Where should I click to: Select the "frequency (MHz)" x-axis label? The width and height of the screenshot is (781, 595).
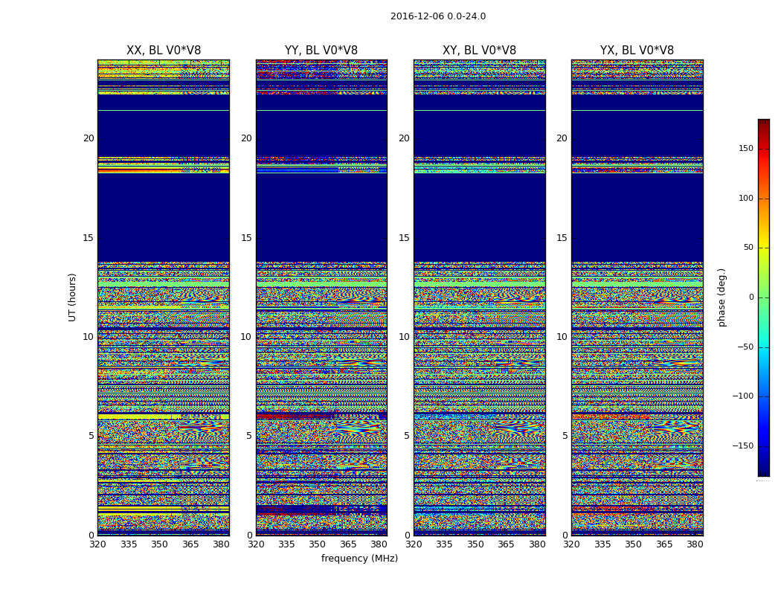[x=359, y=559]
